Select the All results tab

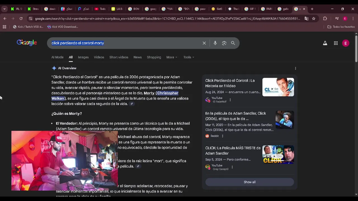coord(71,57)
